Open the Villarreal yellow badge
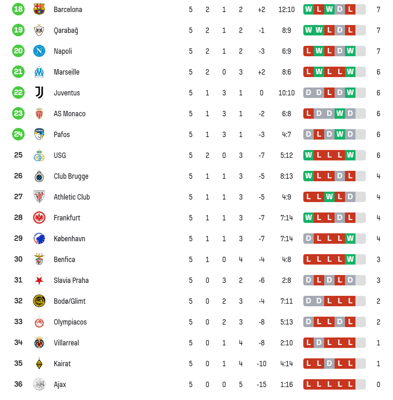This screenshot has width=393, height=400. click(39, 342)
